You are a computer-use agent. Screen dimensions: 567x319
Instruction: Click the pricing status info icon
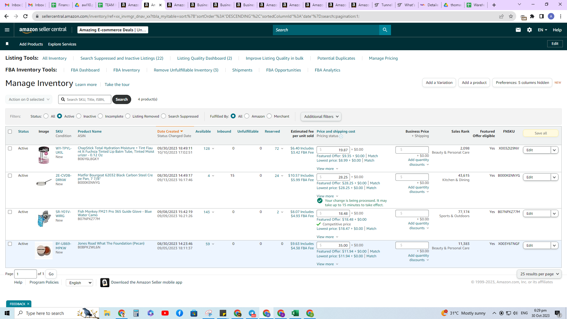[x=341, y=136]
